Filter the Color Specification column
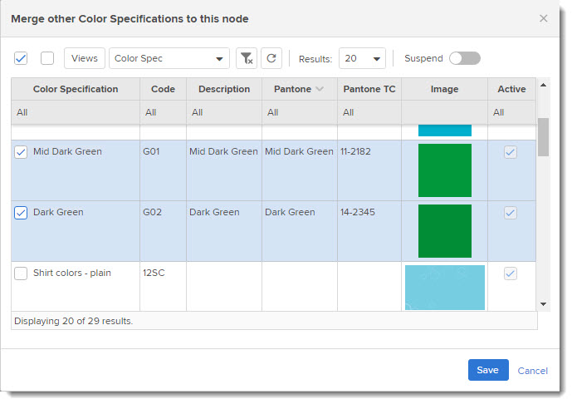This screenshot has width=572, height=404. coord(76,112)
